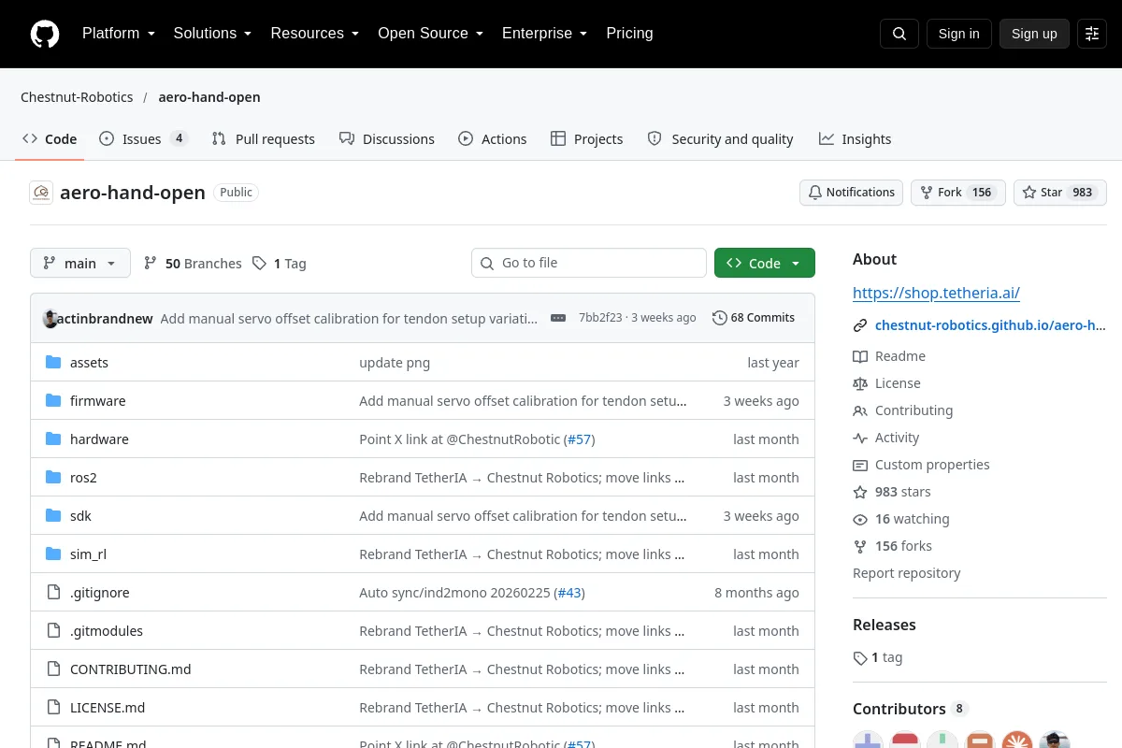Expand the green Code dropdown

tap(765, 264)
